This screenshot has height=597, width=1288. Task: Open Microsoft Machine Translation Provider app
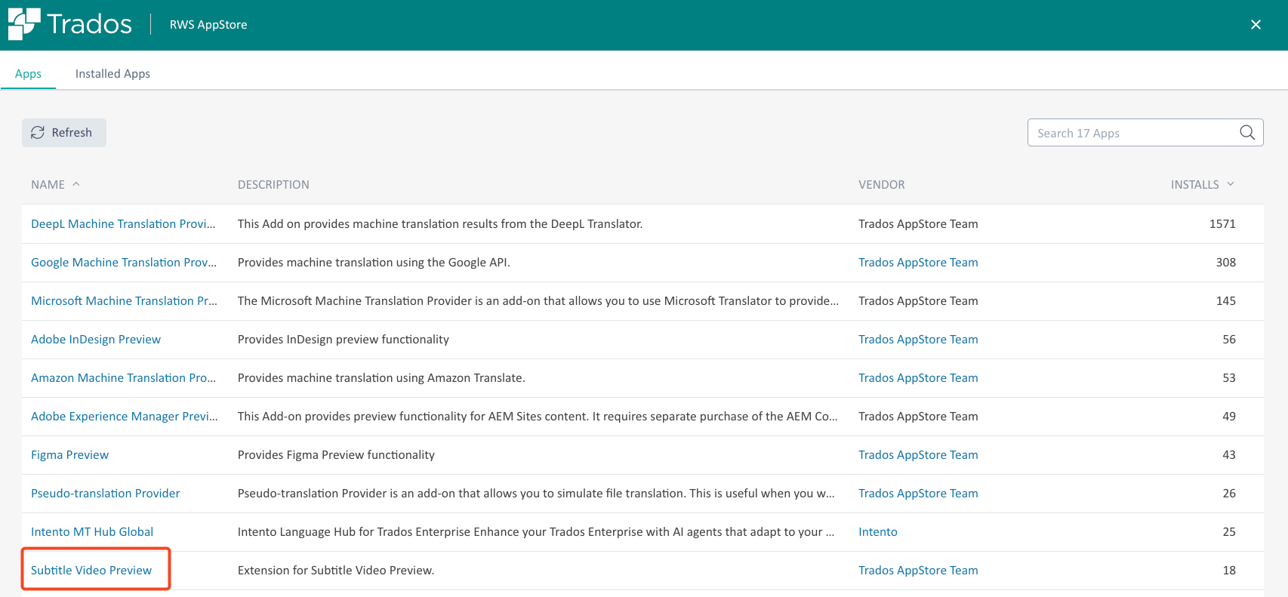pyautogui.click(x=124, y=301)
